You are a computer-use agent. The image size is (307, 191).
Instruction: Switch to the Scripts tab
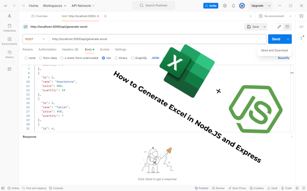tap(105, 49)
